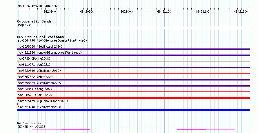Click the purple bar under nsv5667352
258x133 pixels.
point(133,80)
